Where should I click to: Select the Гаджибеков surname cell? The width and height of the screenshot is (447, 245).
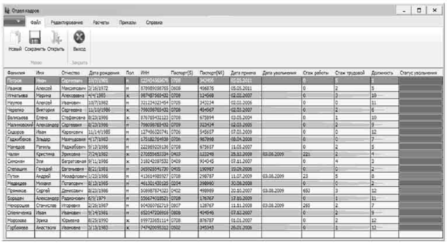coord(20,140)
